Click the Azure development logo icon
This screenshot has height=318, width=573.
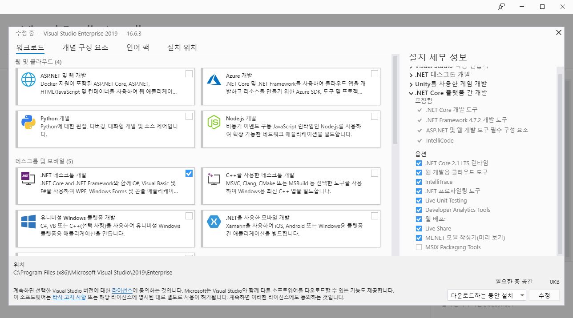(214, 79)
